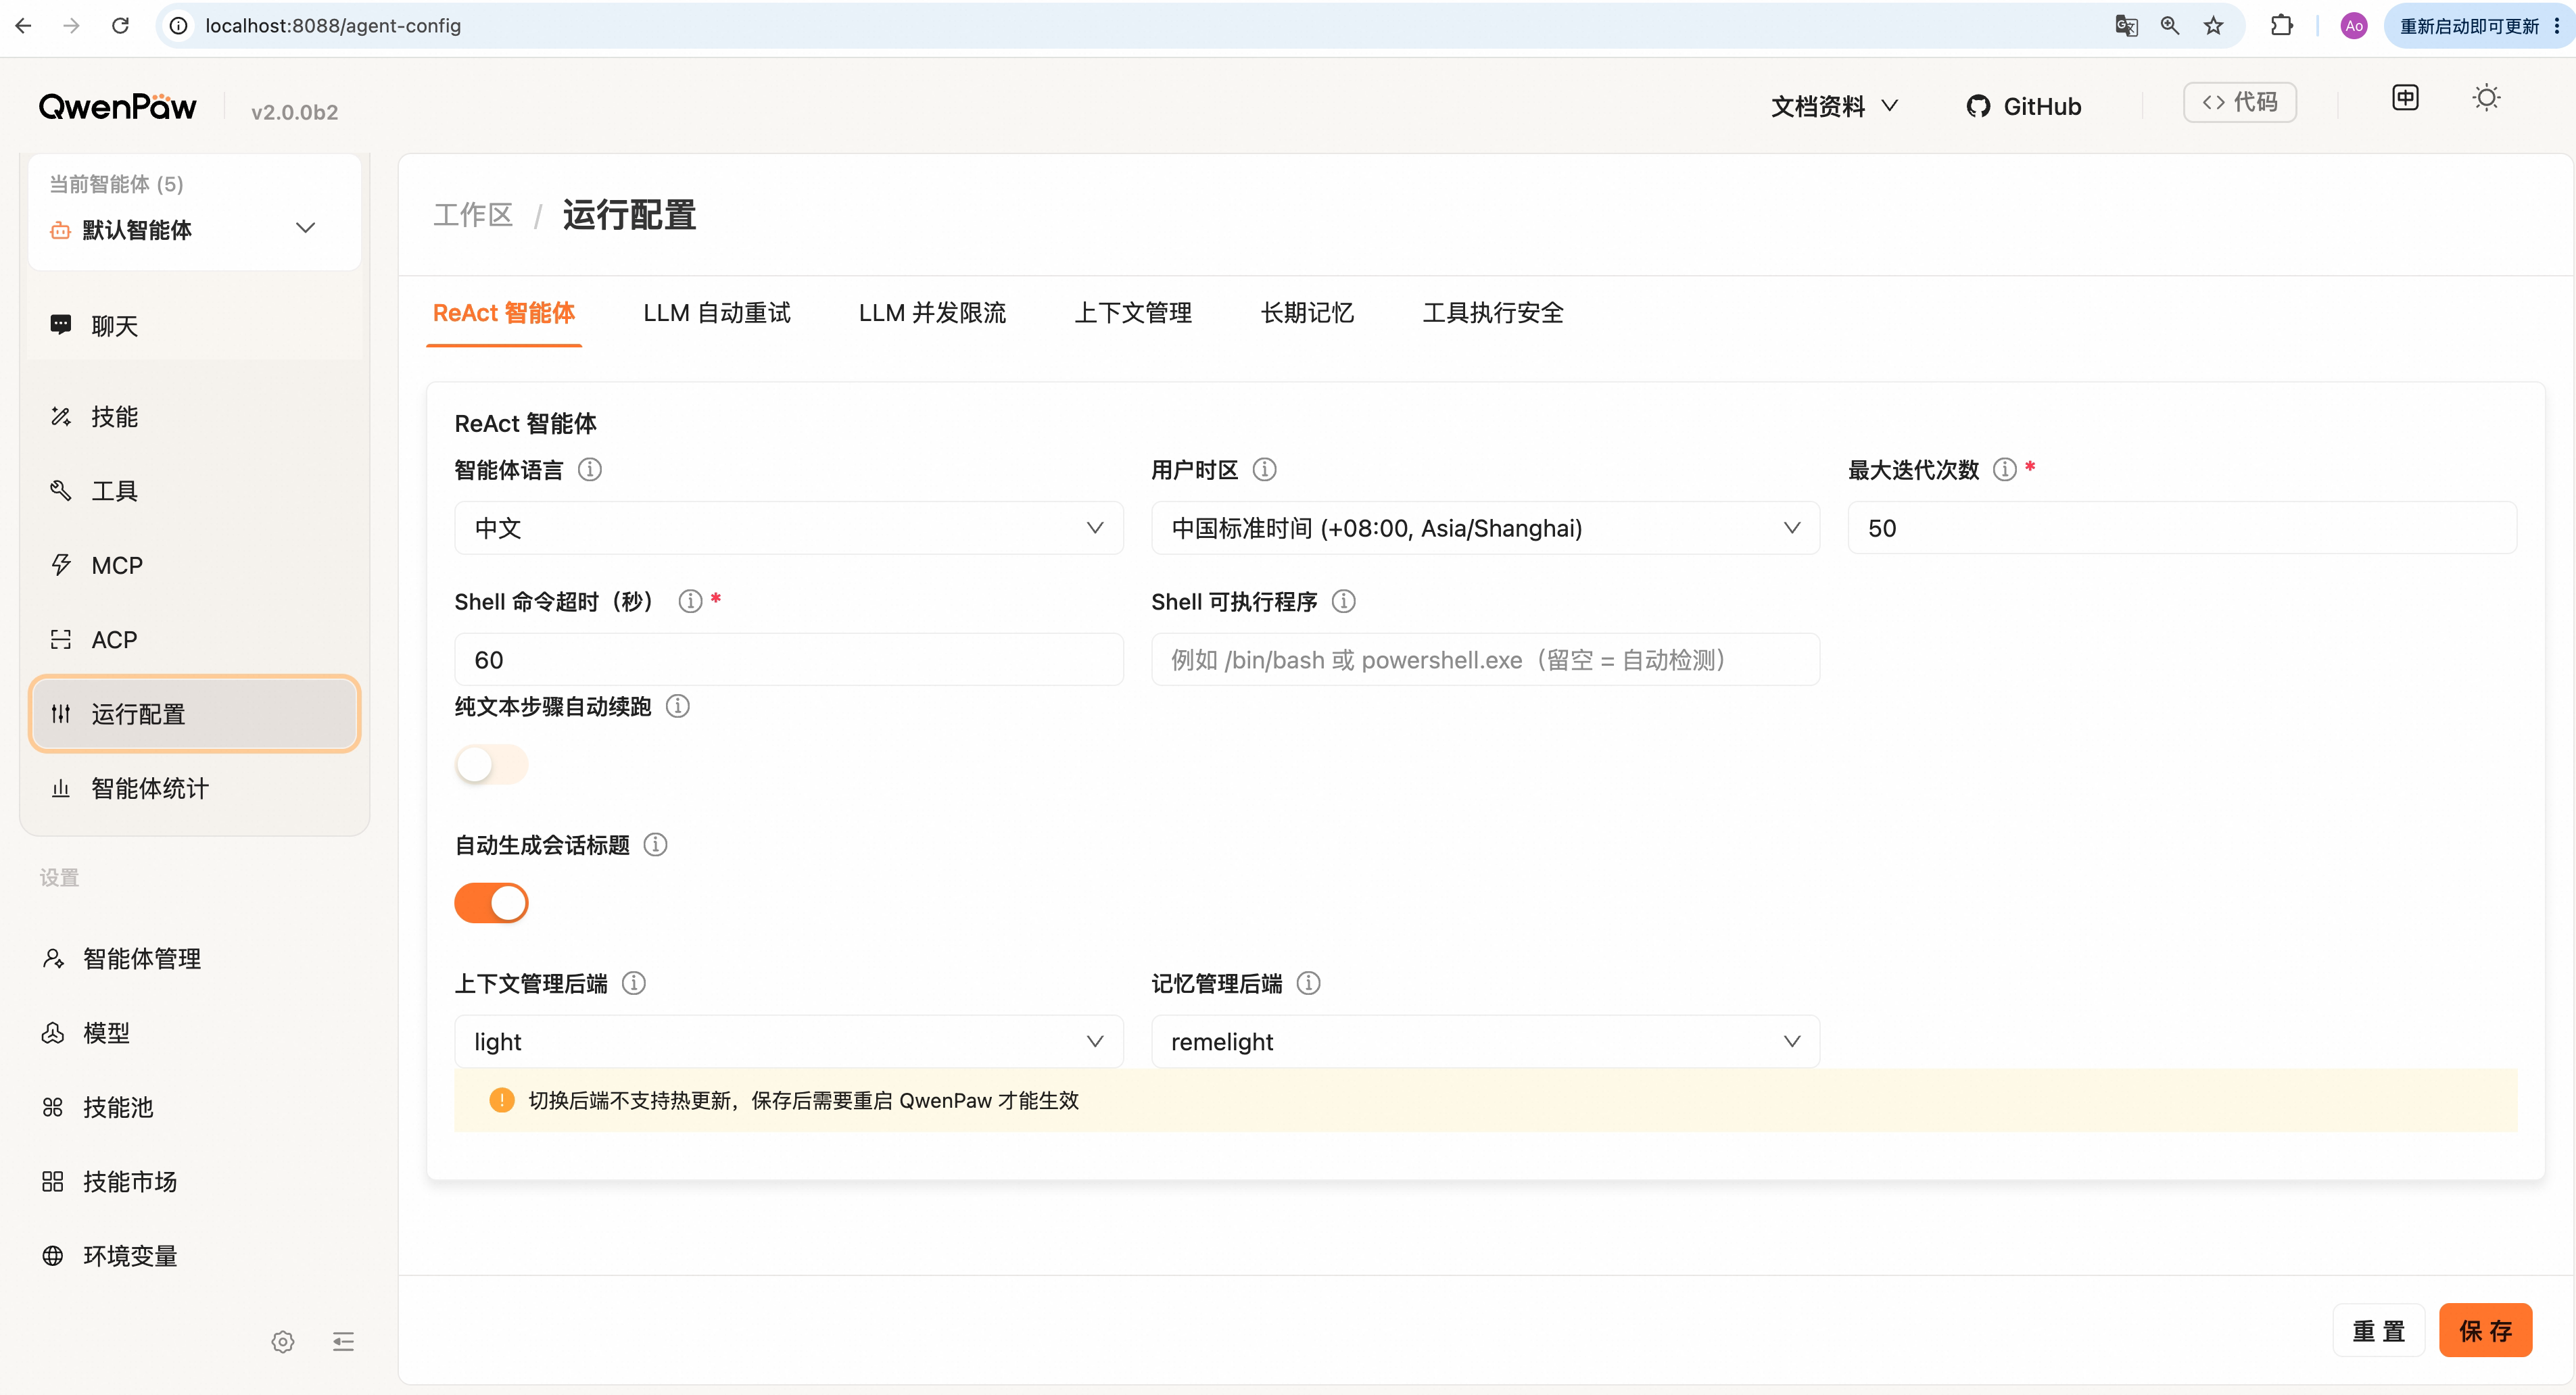Open the GitHub link in header
Screen dimensions: 2576x1395
[2024, 106]
